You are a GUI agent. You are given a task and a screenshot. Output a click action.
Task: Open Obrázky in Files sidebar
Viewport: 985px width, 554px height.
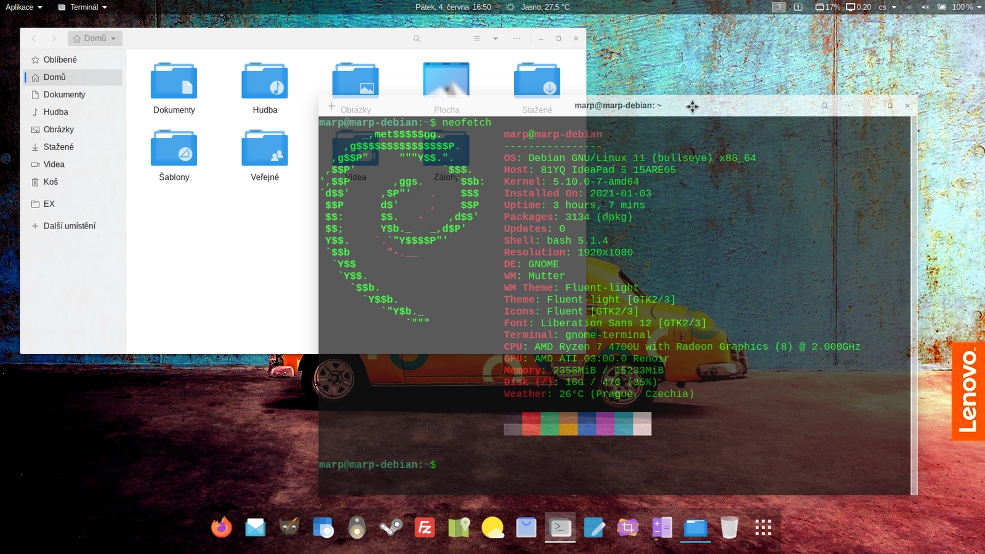coord(73,129)
